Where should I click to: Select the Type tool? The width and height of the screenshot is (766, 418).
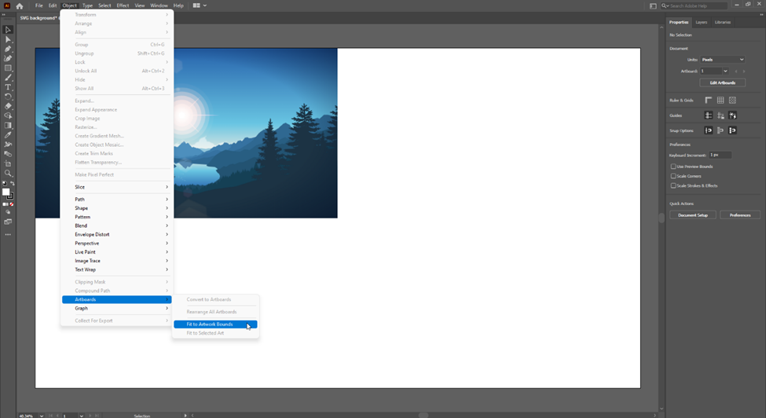point(8,87)
